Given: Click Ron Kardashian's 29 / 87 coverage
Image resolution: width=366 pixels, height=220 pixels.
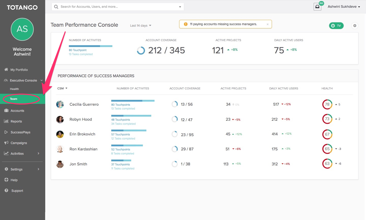Looking at the screenshot, I should click(187, 149).
